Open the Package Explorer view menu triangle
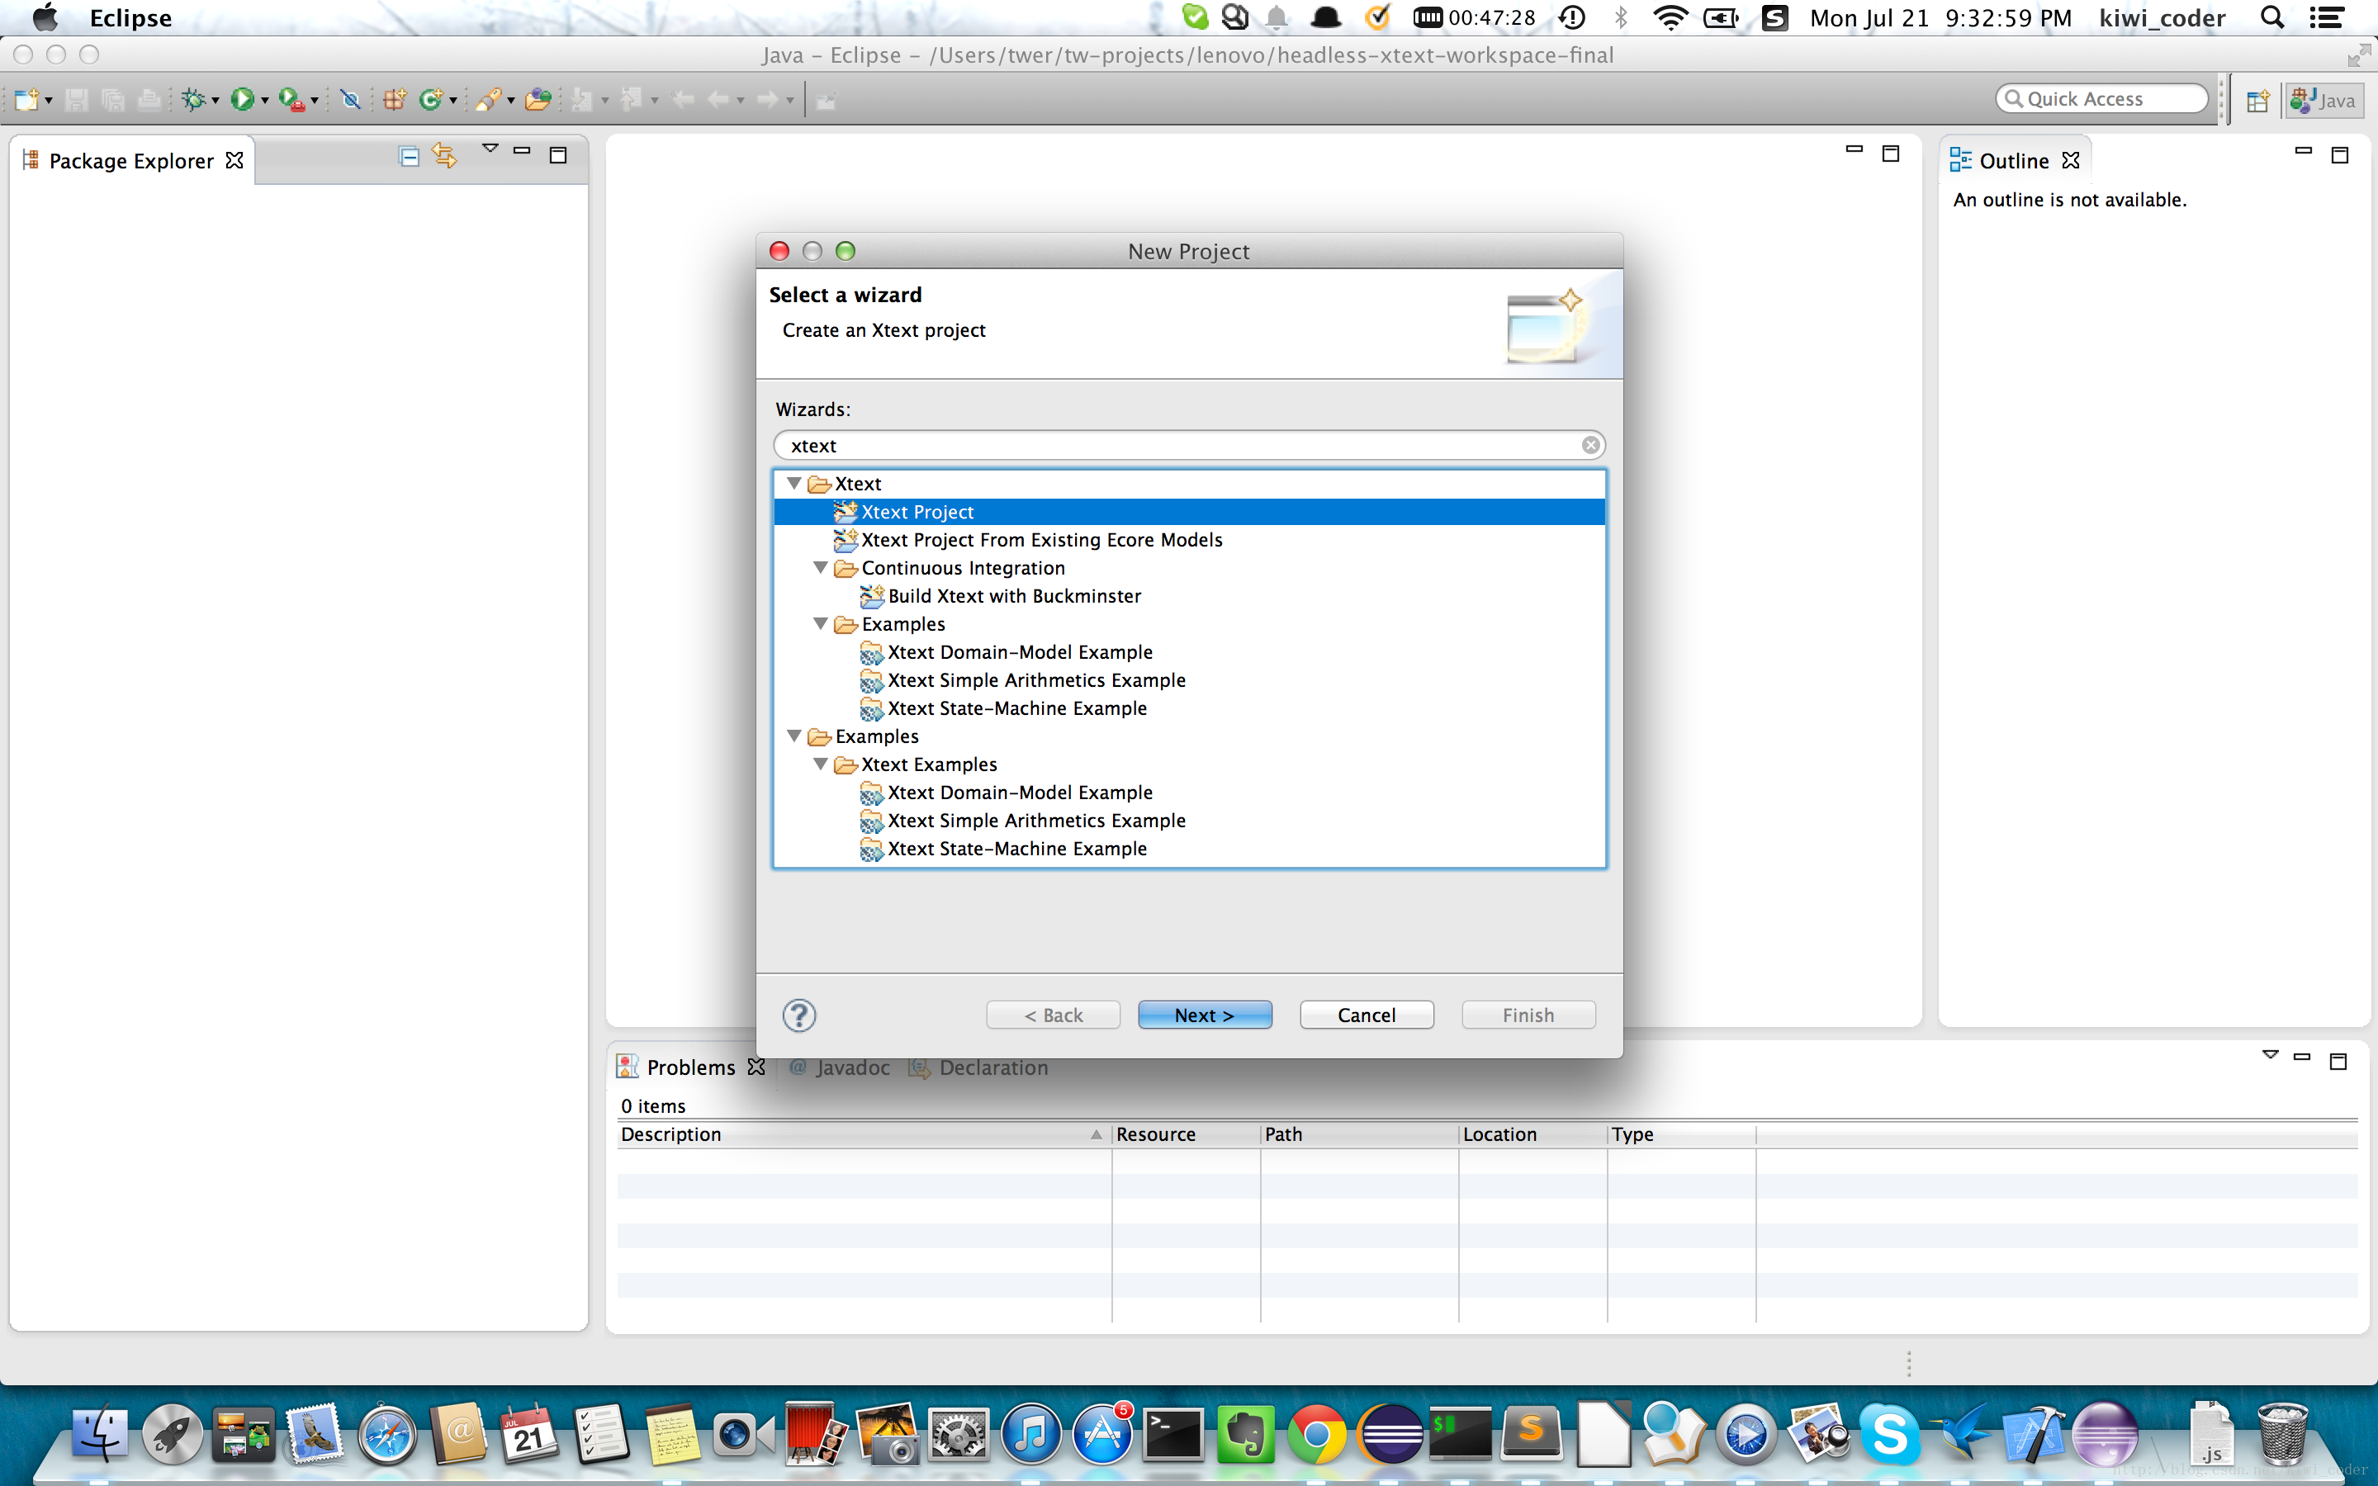The width and height of the screenshot is (2378, 1486). pyautogui.click(x=490, y=149)
